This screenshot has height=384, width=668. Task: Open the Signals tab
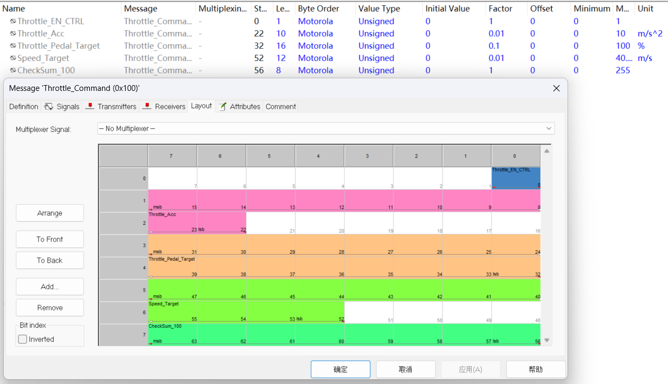click(x=62, y=106)
